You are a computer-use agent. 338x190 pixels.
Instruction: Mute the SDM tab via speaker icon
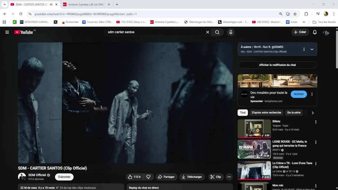click(51, 4)
